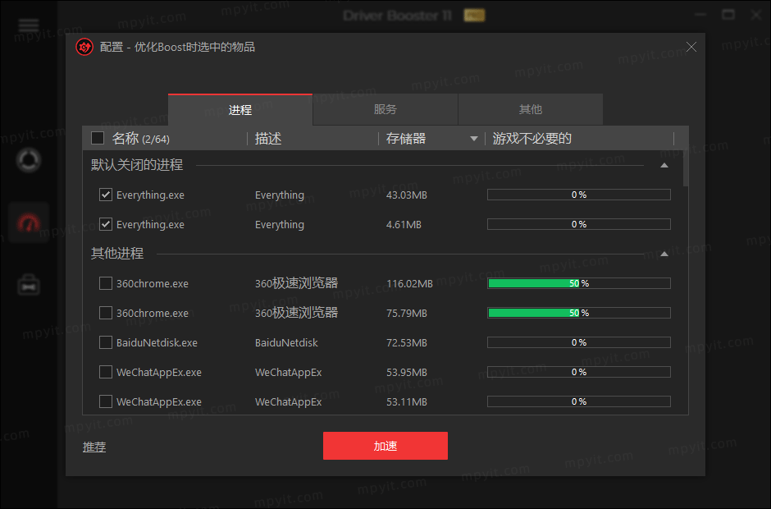Screen dimensions: 771x509
Task: Click the 0% bar in the BaiduNetdisk.exe row
Action: tap(579, 342)
